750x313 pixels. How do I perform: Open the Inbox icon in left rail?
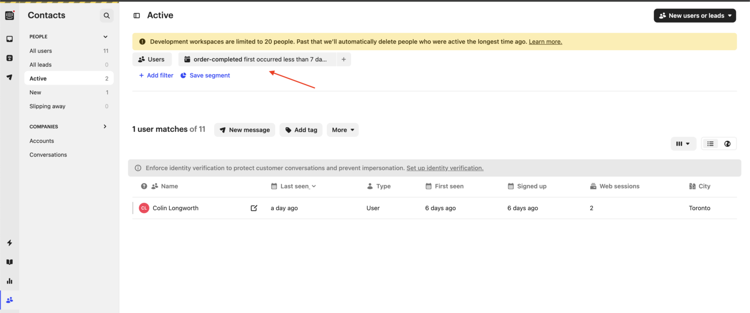[x=9, y=39]
